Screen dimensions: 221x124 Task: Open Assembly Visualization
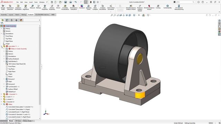tap(65, 7)
